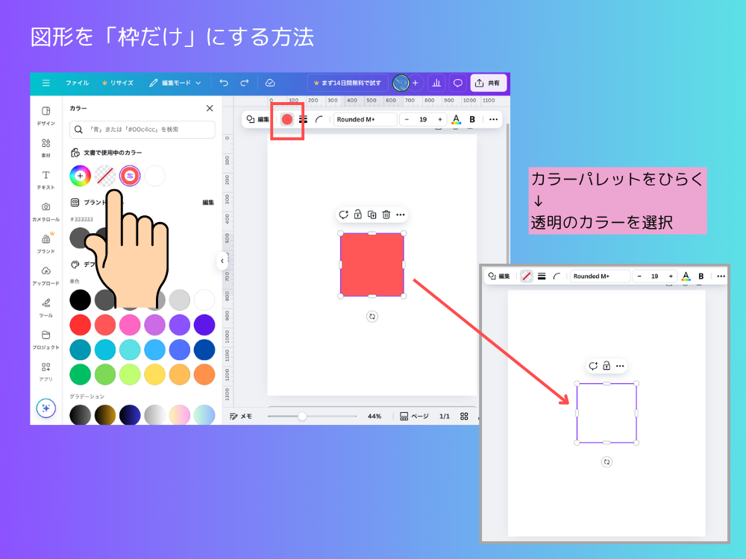Open the analytics chart icon
Screen dimensions: 746x559
tap(436, 83)
